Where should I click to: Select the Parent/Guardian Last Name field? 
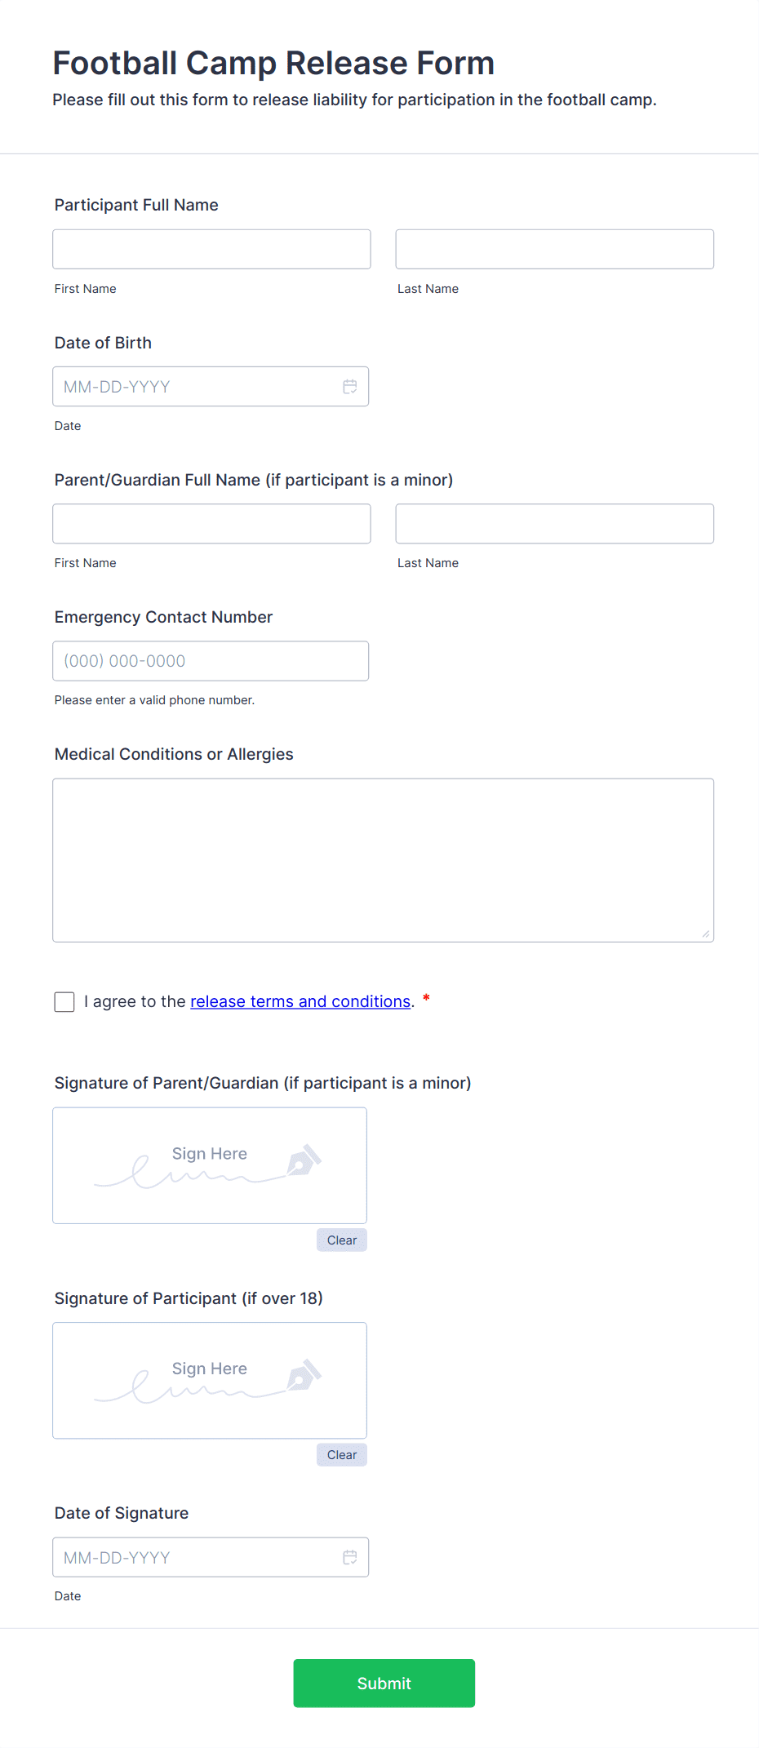click(x=554, y=523)
